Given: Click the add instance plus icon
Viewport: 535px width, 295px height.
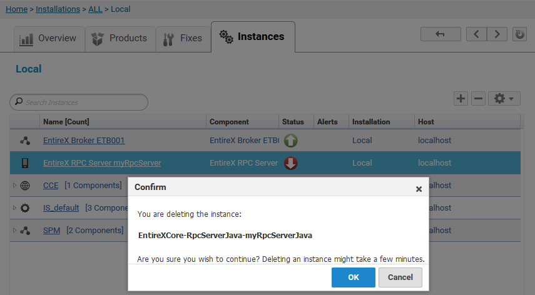Looking at the screenshot, I should (x=461, y=99).
